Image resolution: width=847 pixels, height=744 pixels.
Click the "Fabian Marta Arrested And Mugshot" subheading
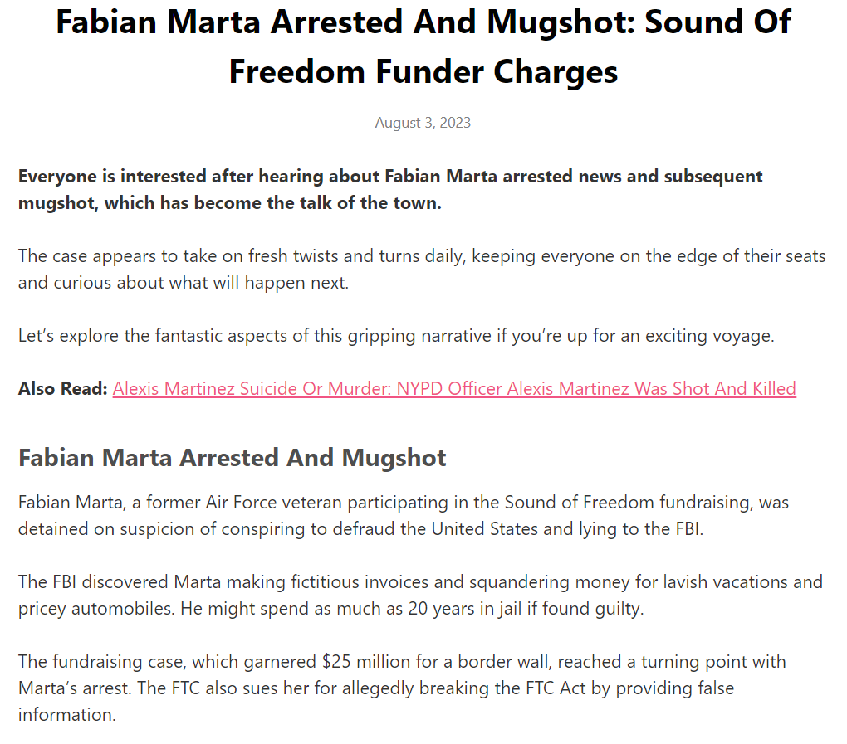233,458
